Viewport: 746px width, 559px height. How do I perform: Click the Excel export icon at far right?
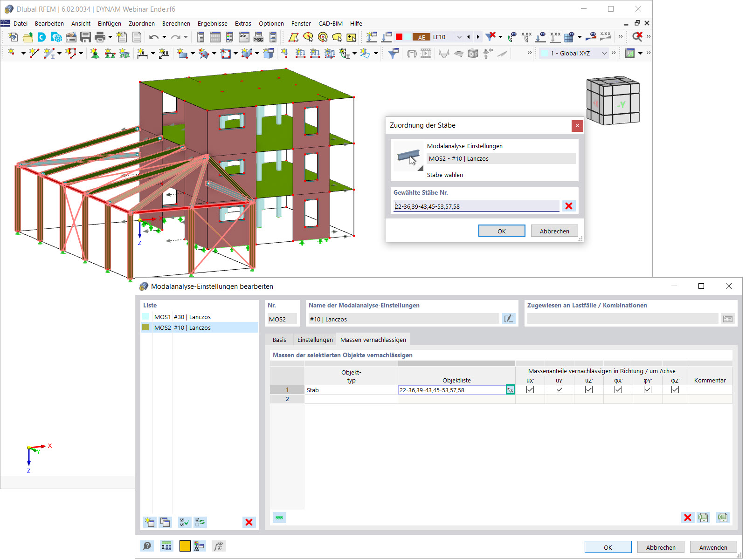click(x=723, y=517)
